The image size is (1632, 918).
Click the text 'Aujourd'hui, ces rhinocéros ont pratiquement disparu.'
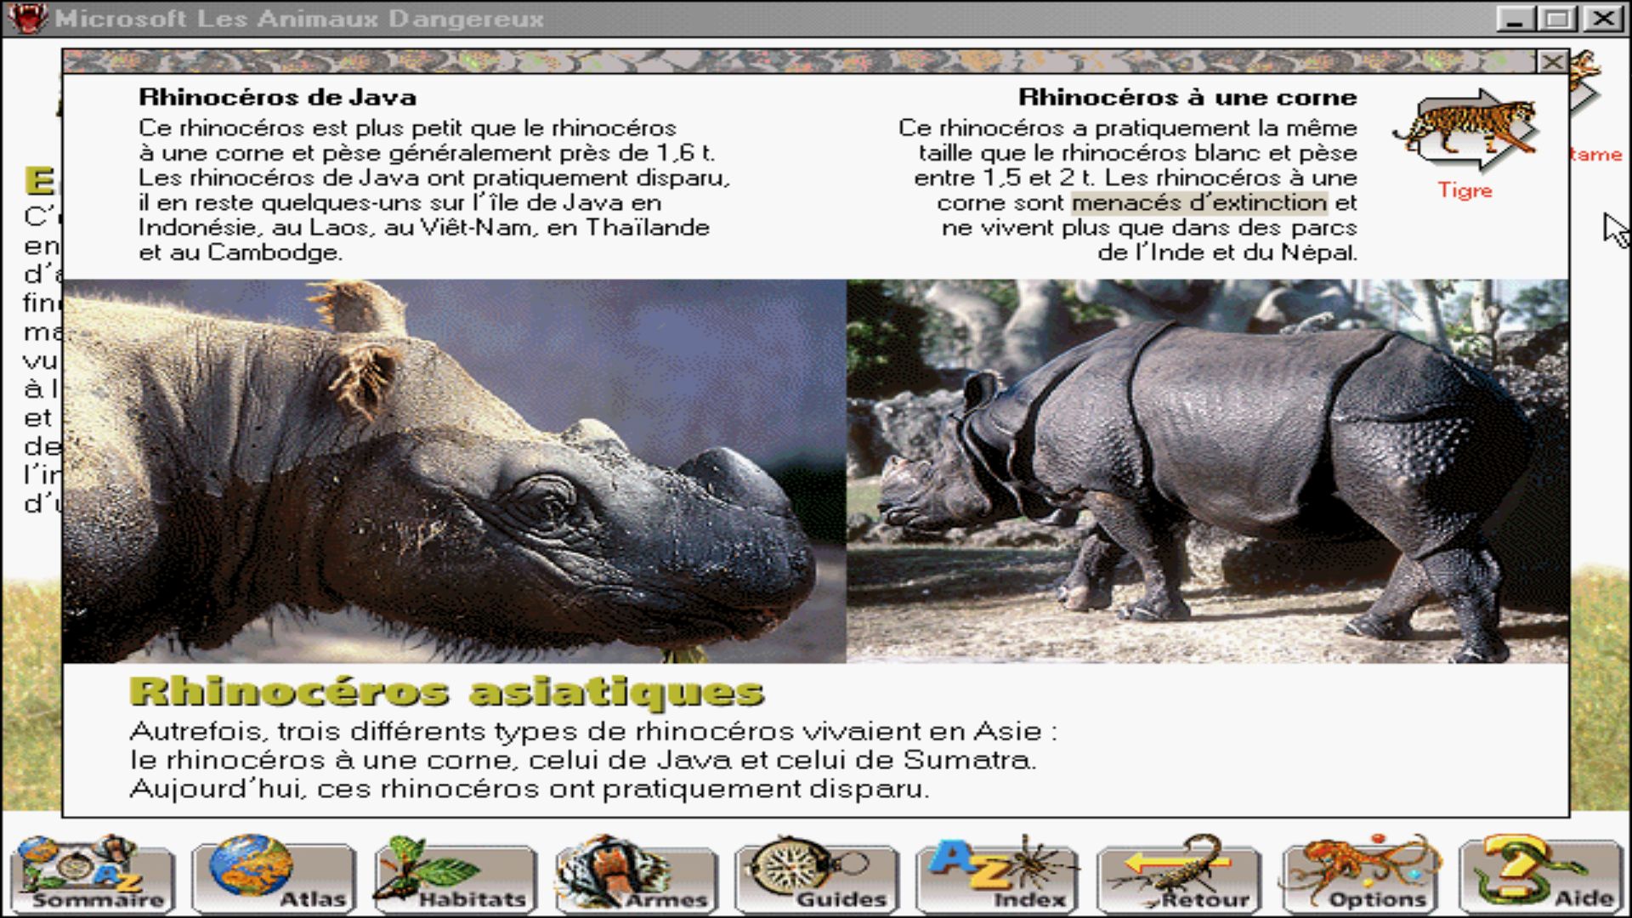(530, 789)
